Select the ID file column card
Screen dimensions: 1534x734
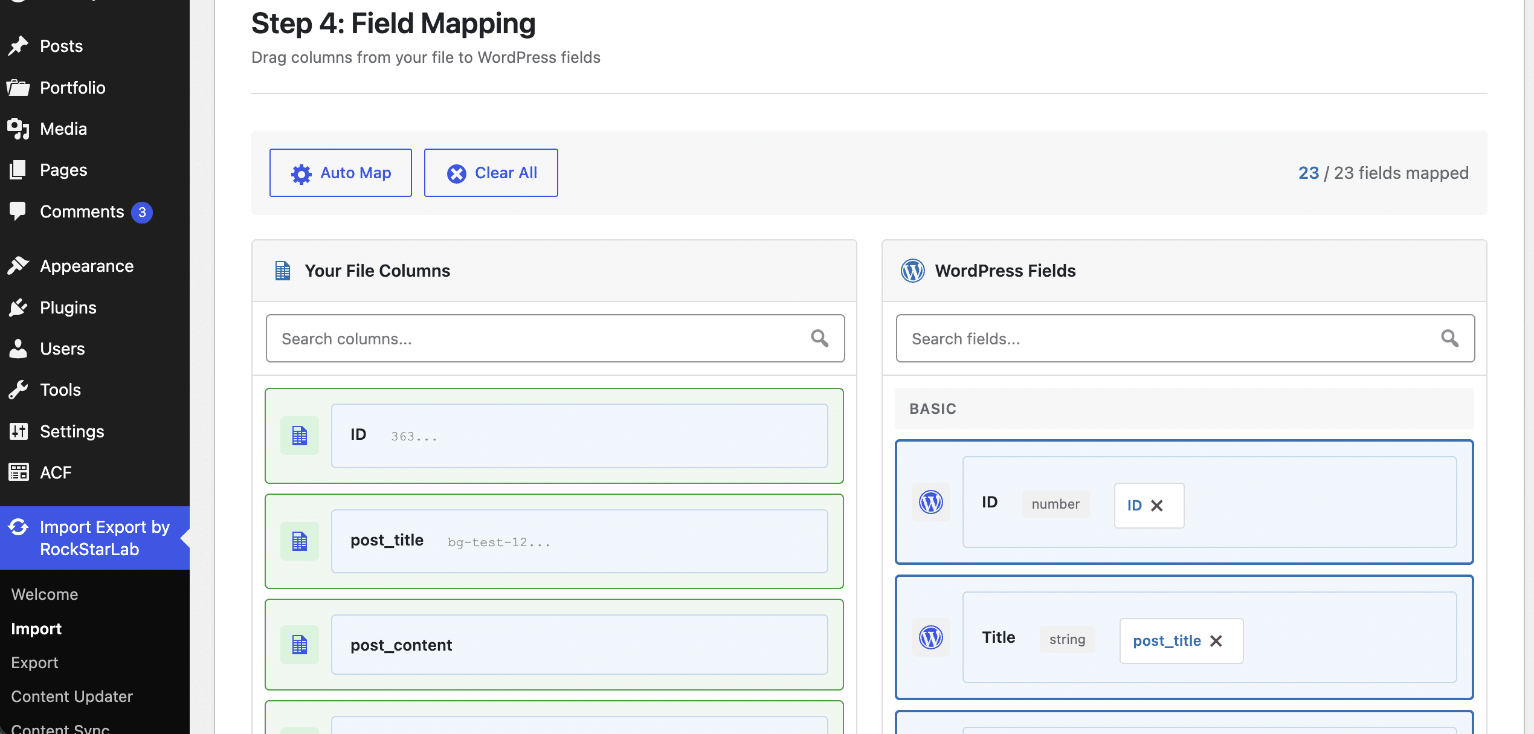(x=554, y=436)
